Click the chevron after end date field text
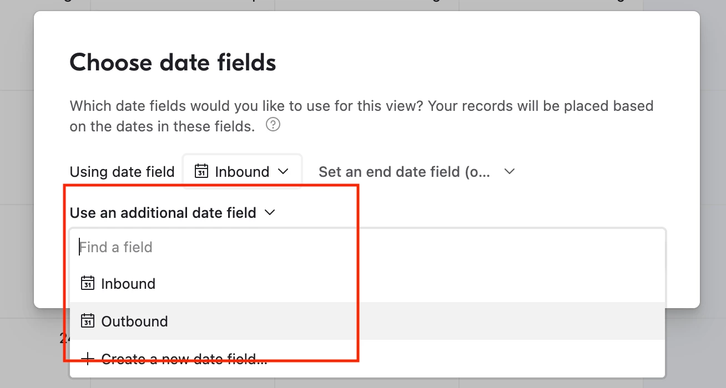The image size is (726, 388). point(510,172)
